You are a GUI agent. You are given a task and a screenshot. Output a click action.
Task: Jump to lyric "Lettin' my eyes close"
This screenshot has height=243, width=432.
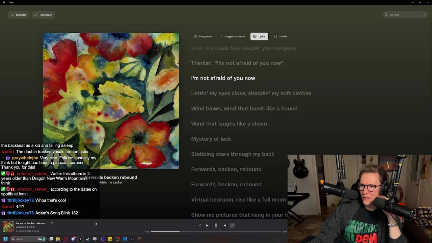[x=251, y=93]
